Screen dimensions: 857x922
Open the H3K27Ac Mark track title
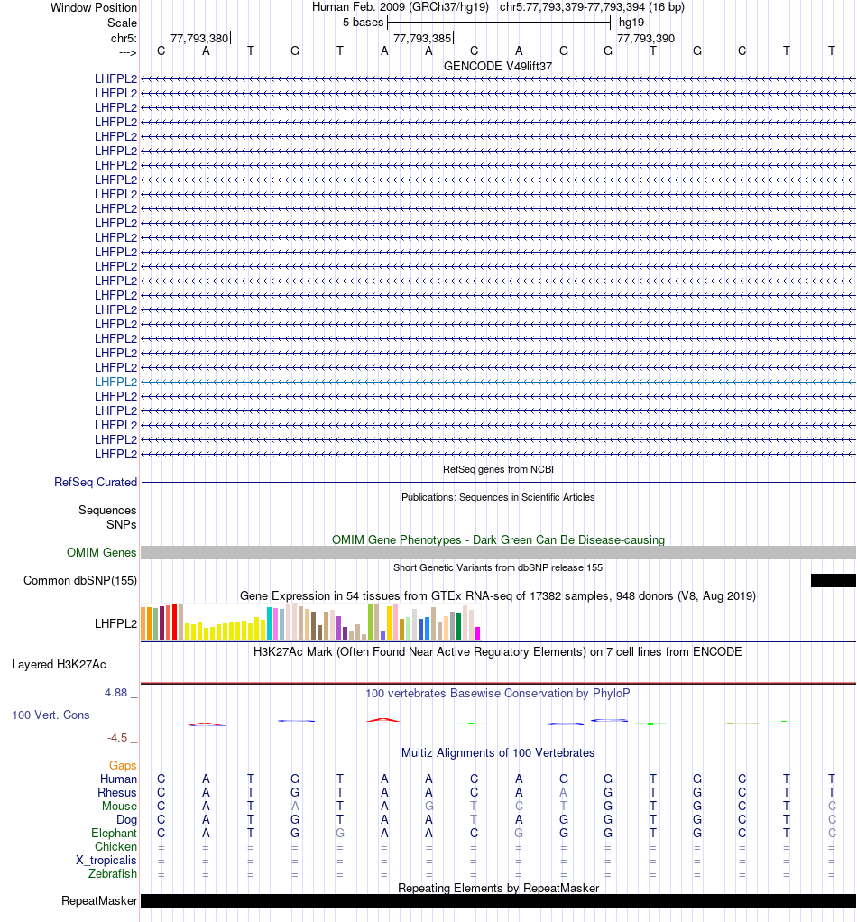tap(498, 651)
